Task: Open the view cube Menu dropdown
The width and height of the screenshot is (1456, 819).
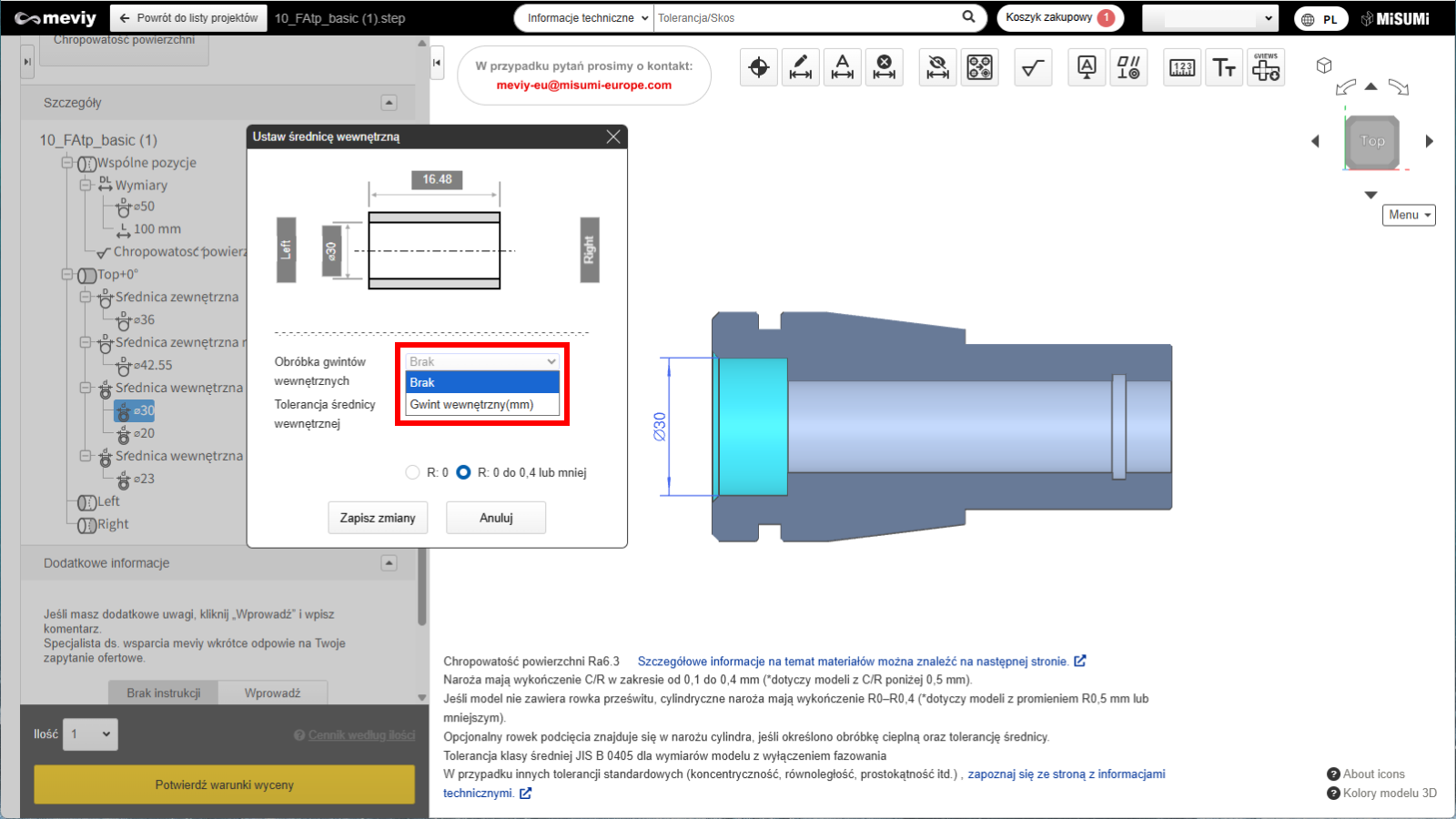Action: point(1409,215)
